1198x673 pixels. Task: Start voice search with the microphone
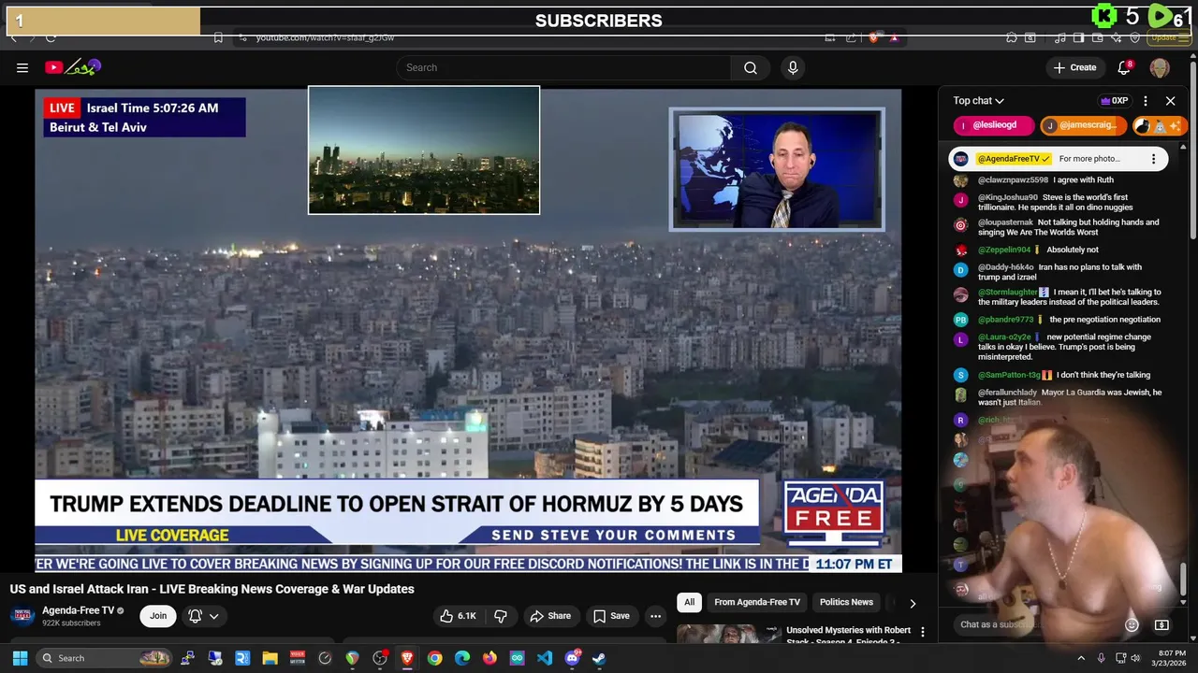pos(793,67)
